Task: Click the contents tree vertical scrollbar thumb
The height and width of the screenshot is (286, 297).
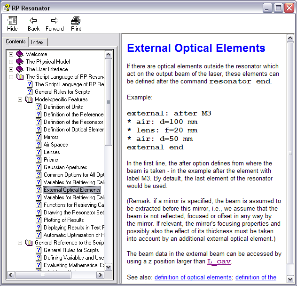Action: [x=109, y=102]
